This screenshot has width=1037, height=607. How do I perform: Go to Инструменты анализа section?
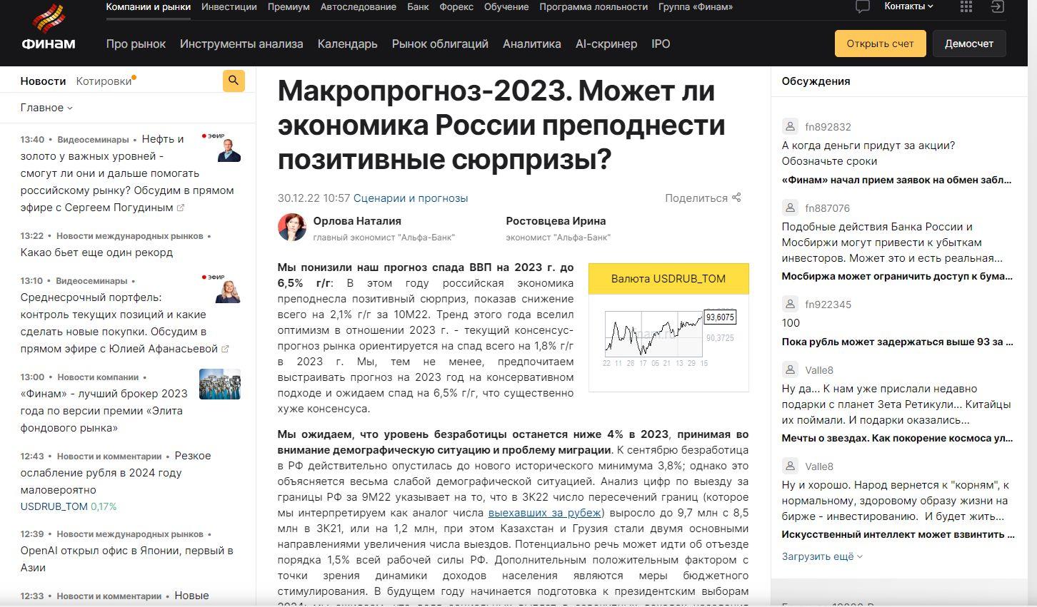[x=241, y=44]
